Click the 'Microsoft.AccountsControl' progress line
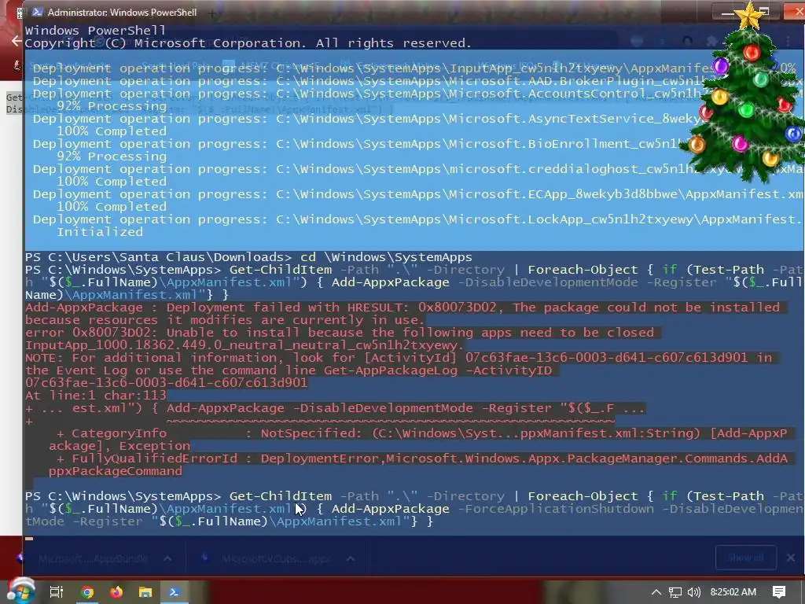 [x=366, y=94]
